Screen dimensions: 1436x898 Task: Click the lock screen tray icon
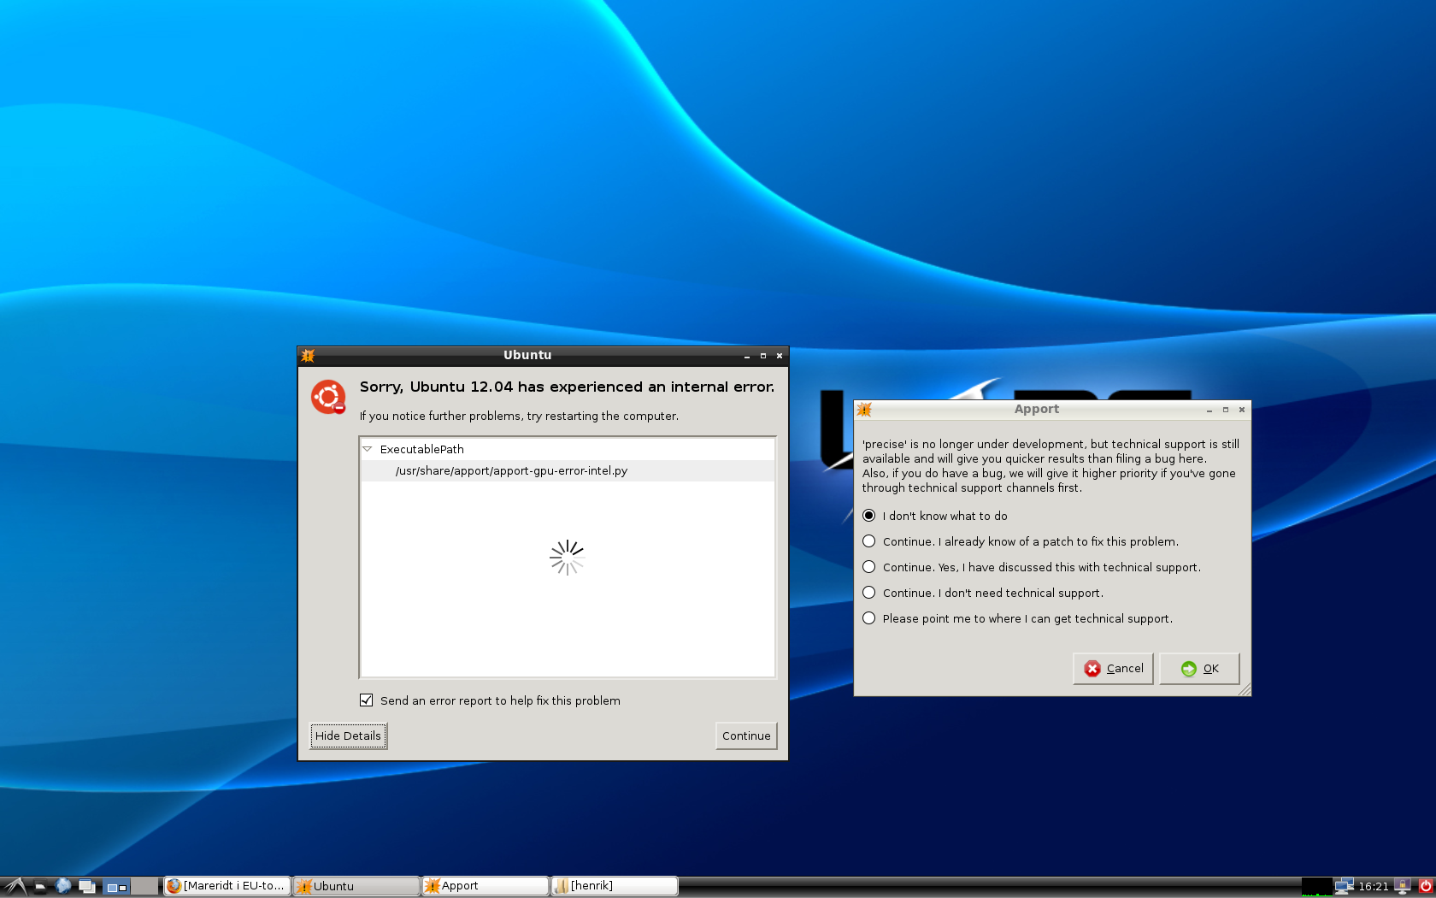tap(1403, 887)
